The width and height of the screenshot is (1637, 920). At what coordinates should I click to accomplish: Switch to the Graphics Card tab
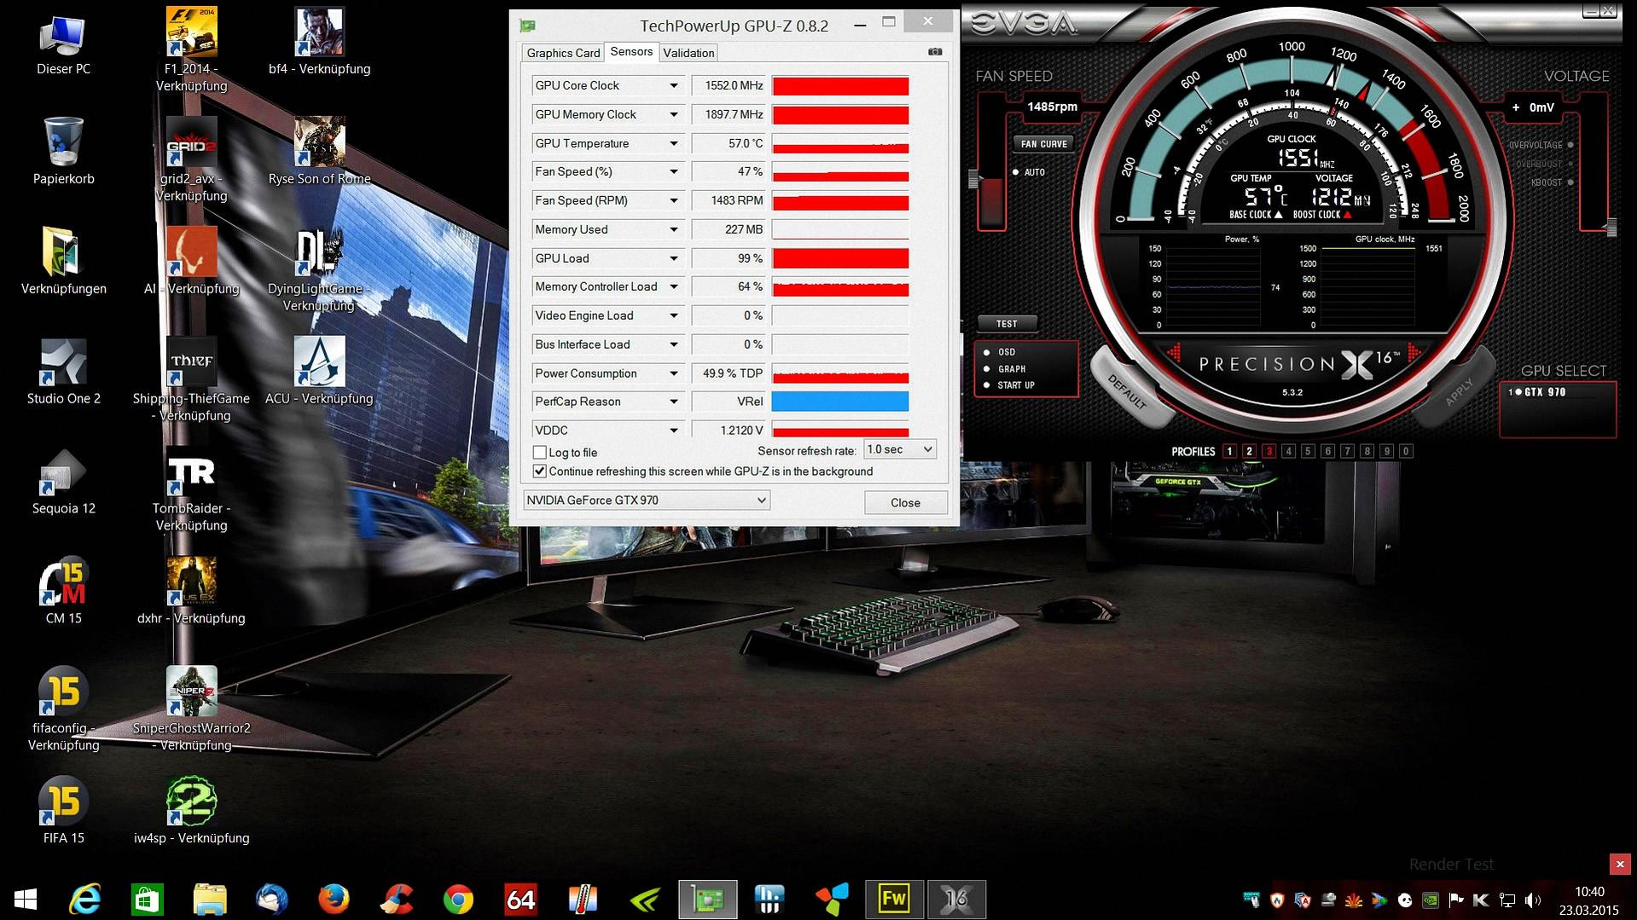(563, 53)
